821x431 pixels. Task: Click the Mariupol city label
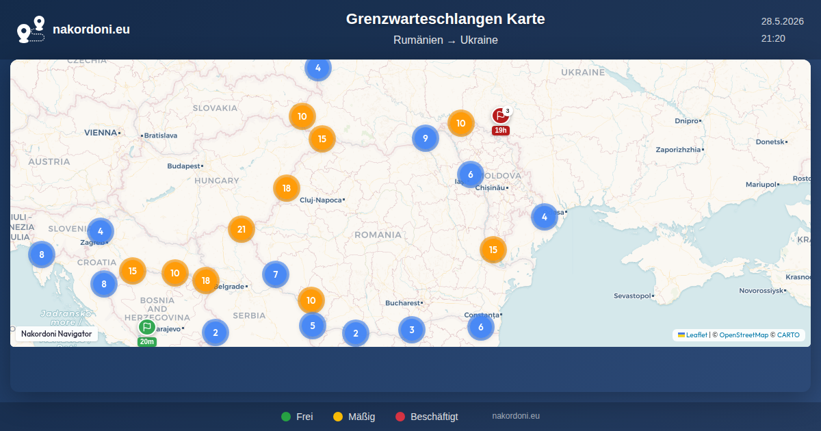tap(761, 185)
